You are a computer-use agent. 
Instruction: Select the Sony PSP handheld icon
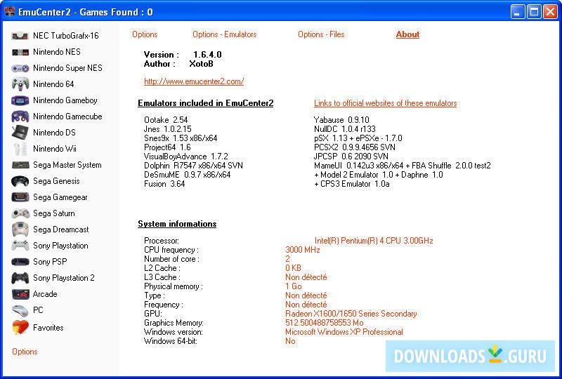20,262
